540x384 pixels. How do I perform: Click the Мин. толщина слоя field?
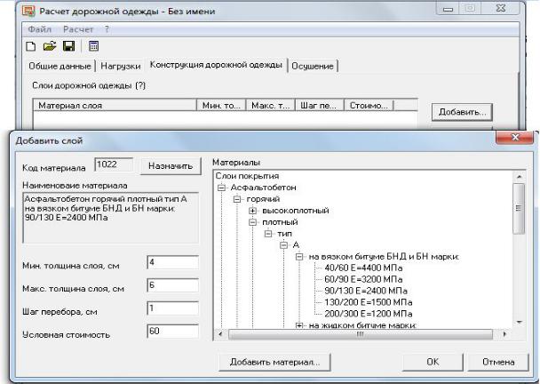click(x=172, y=262)
